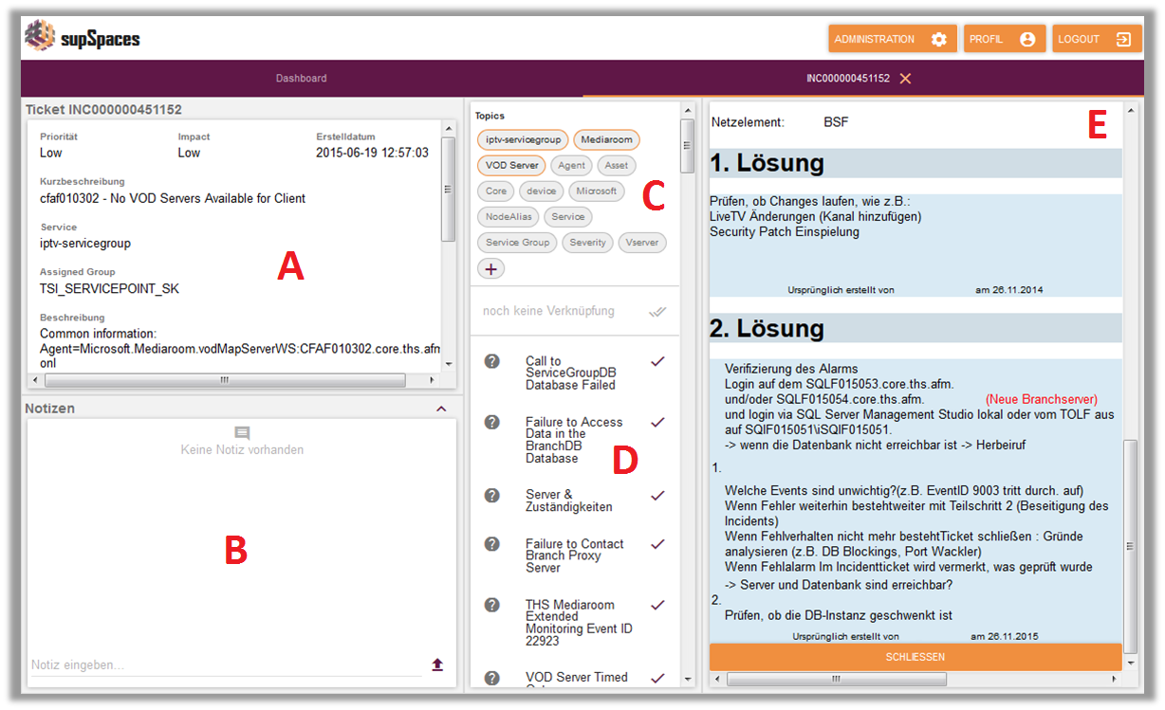
Task: Check off THS Mediaroom Extended Monitoring Event ID 22923
Action: point(657,605)
